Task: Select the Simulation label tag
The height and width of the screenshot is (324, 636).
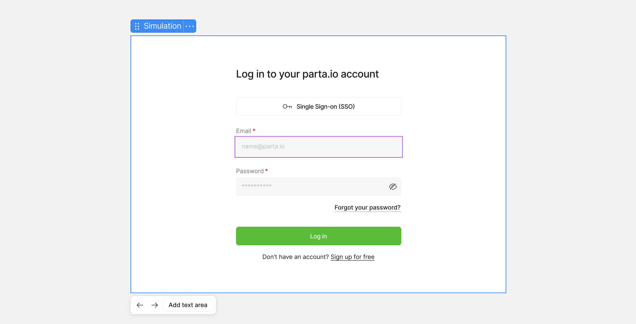Action: [x=162, y=26]
